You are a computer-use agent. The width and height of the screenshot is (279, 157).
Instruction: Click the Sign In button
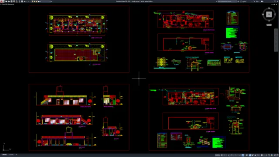(243, 1)
